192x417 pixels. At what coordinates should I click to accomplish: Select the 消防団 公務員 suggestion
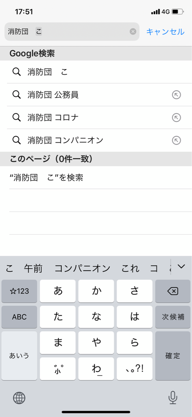(x=96, y=95)
